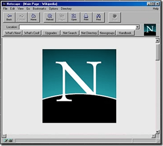Screen dimensions: 163x146
Task: Click the vertical scrollbar thumb
Action: click(157, 52)
